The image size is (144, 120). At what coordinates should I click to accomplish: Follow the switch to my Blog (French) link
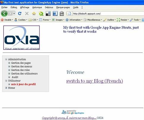tap(95, 81)
